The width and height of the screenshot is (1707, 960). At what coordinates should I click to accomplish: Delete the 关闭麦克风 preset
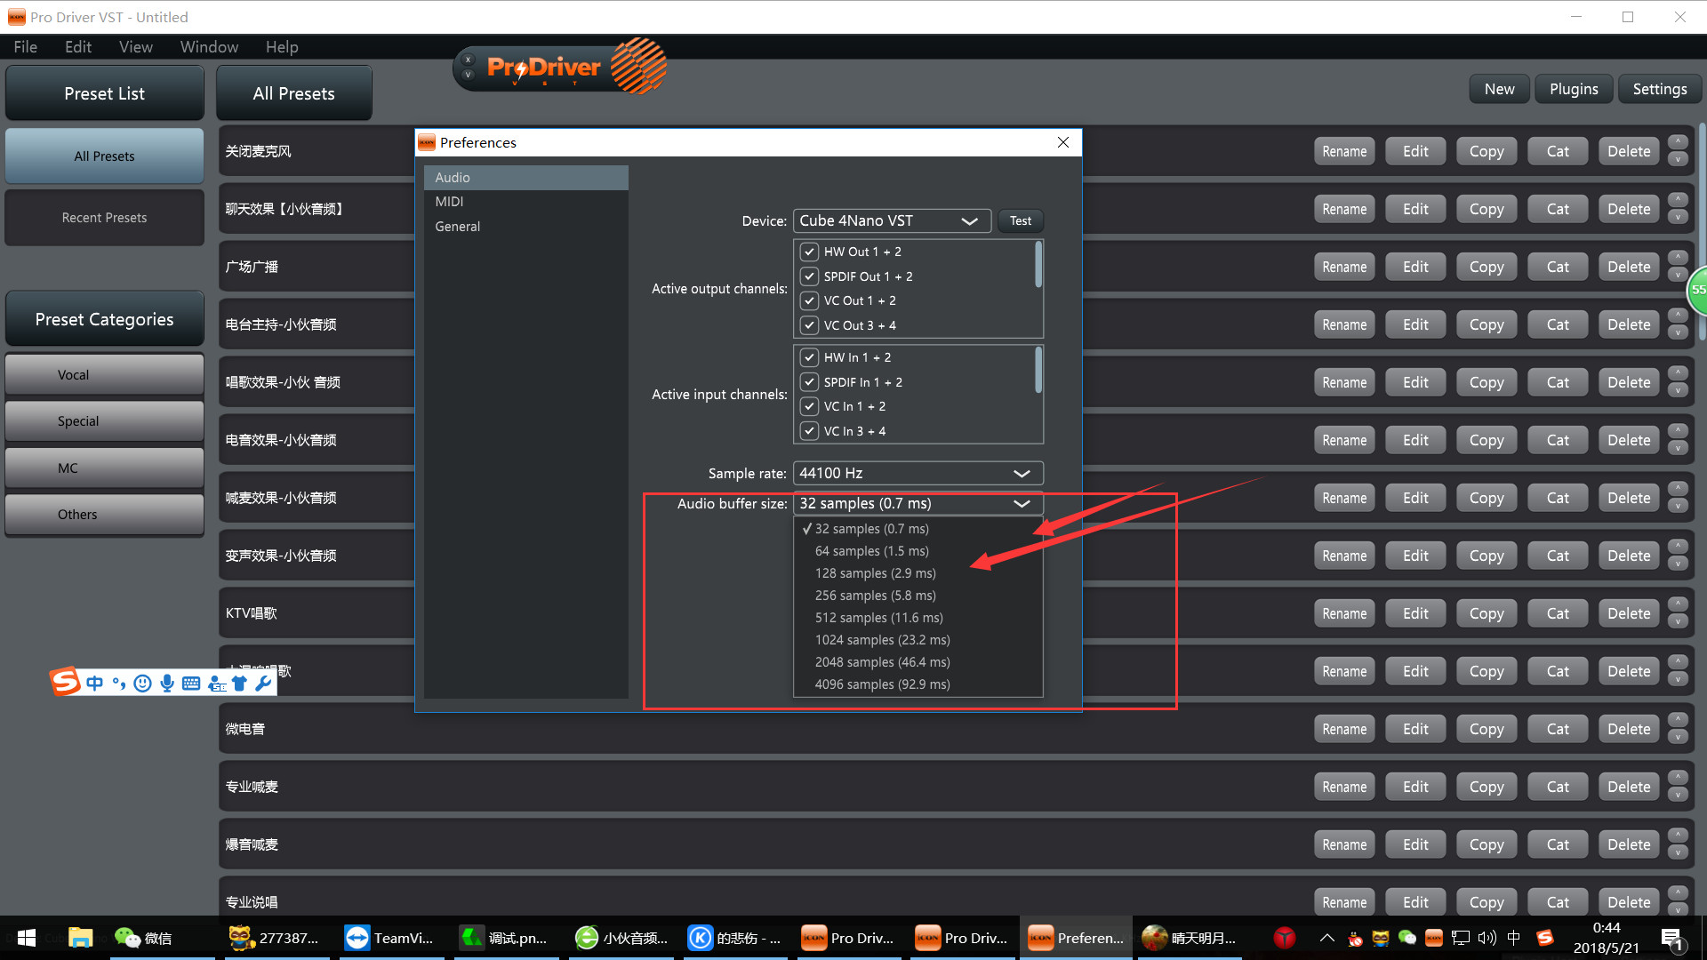[x=1629, y=151]
